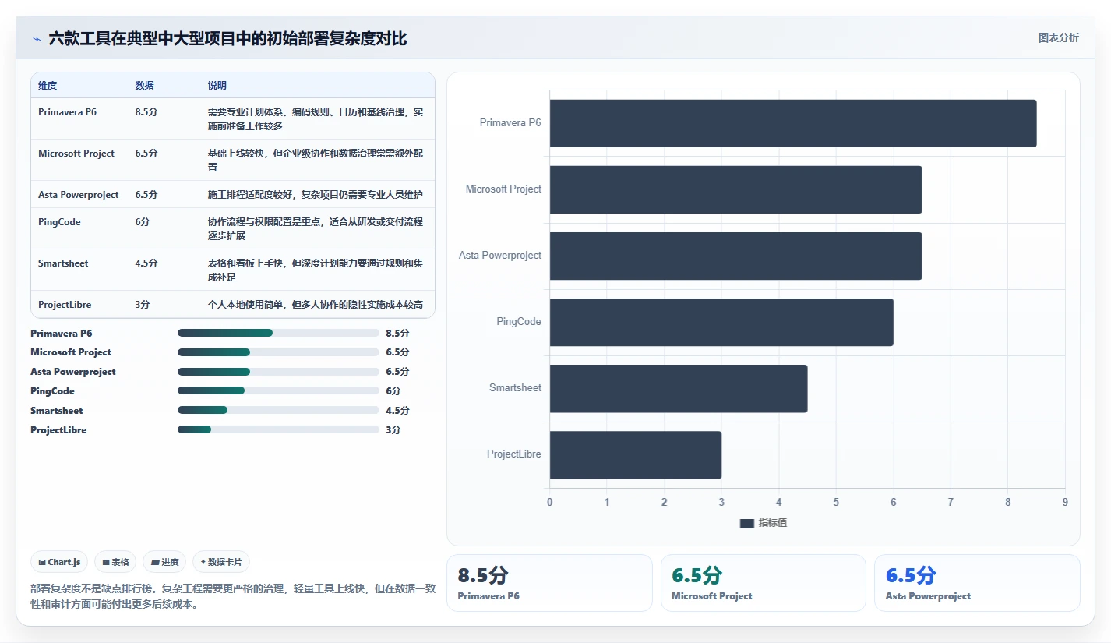
Task: Click the Smartsheet chart bar
Action: [x=679, y=388]
